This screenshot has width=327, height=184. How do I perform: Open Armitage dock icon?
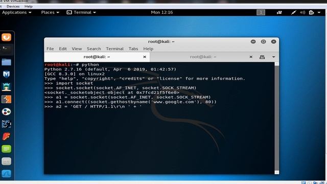pyautogui.click(x=6, y=87)
